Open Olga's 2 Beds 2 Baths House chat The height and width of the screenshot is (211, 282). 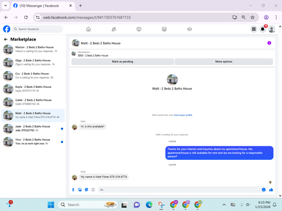click(x=33, y=62)
